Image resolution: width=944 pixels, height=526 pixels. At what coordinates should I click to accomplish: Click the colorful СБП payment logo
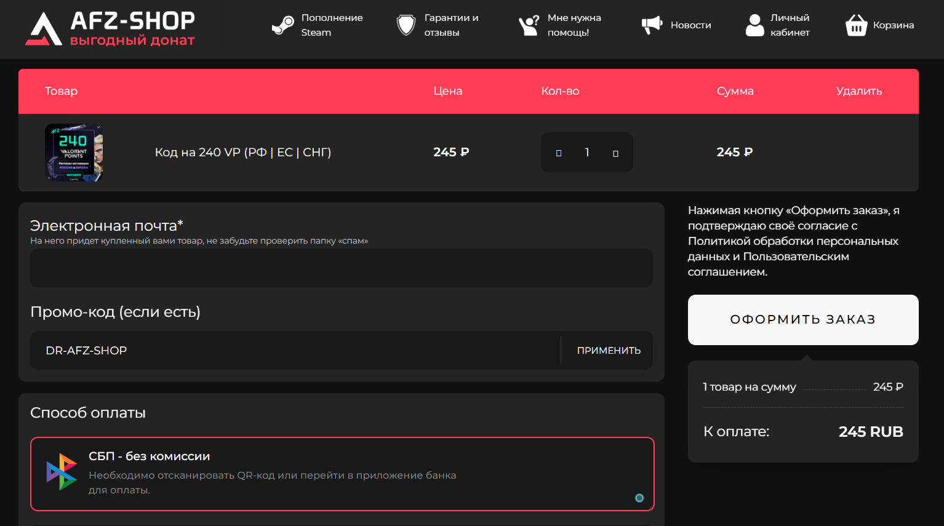[x=62, y=472]
